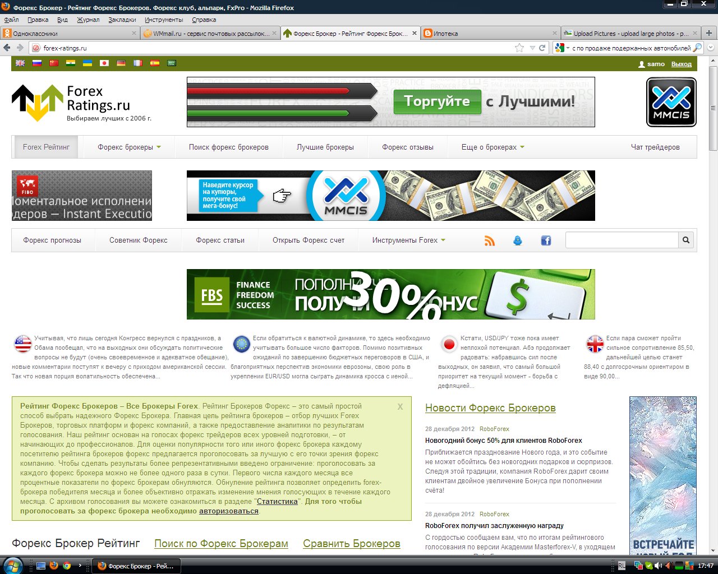Open the Закладки menu
The height and width of the screenshot is (574, 718).
[x=122, y=20]
